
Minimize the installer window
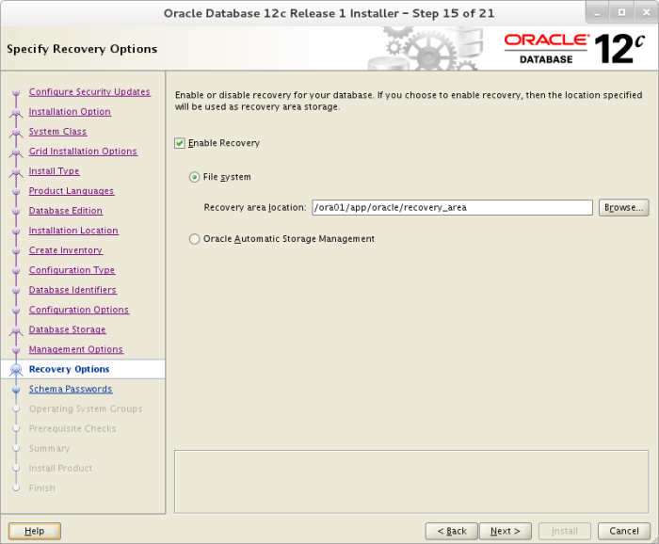coord(597,12)
